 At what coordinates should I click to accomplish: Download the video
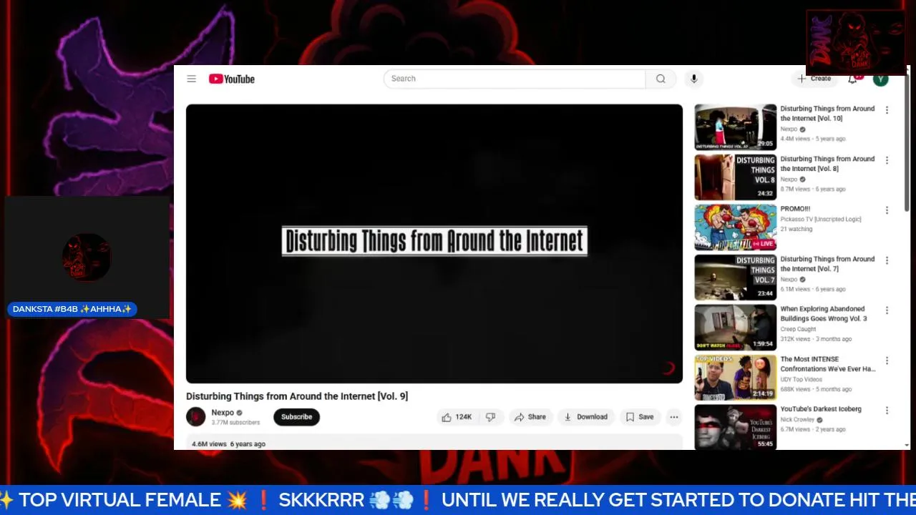586,417
